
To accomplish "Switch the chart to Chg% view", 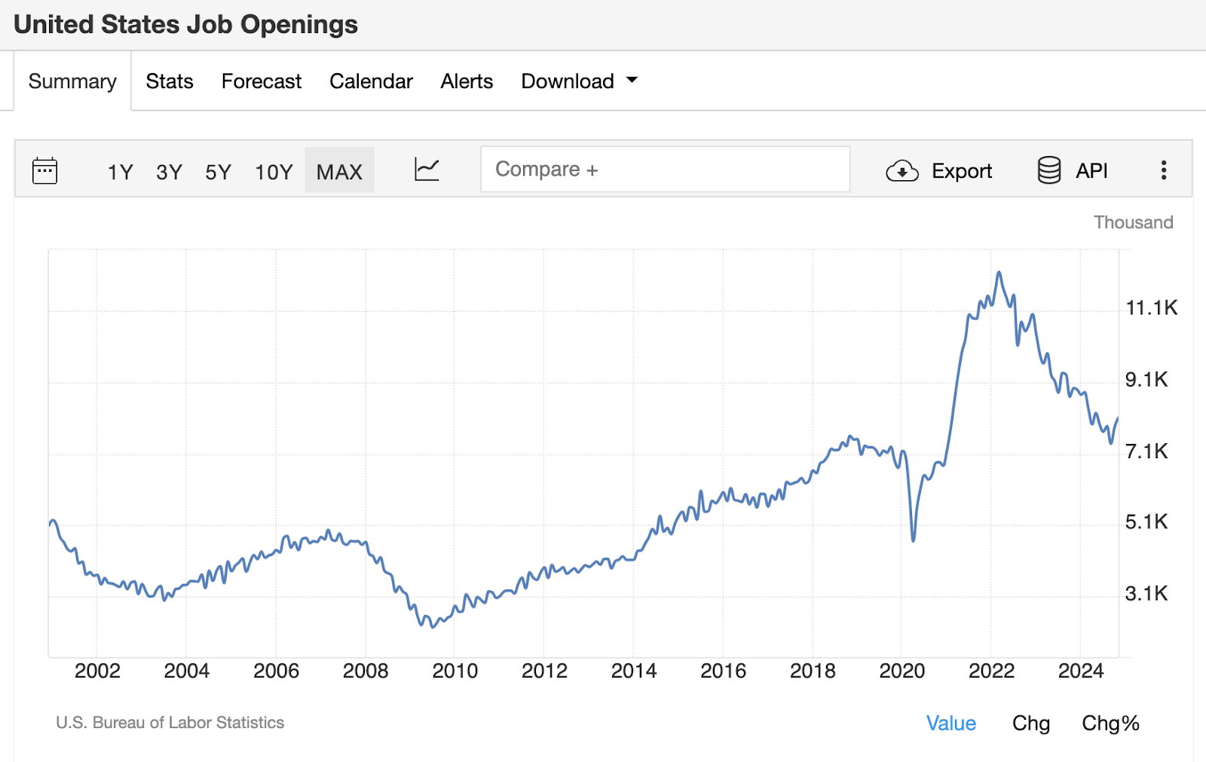I will click(1110, 724).
